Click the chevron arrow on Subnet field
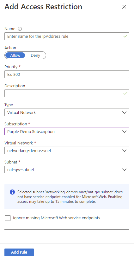 click(x=125, y=169)
